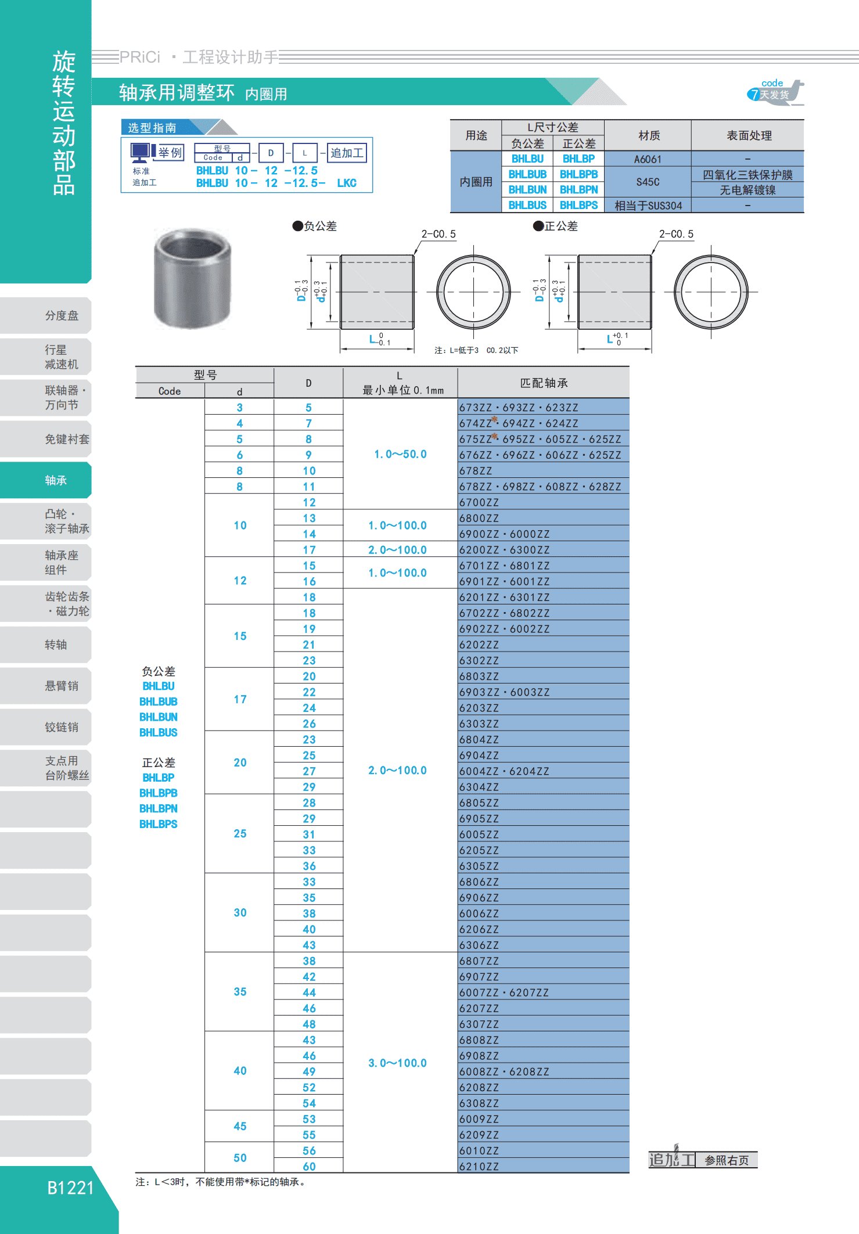Viewport: 859px width, 1234px height.
Task: Click BHLBPN in the tolerance table
Action: tap(578, 189)
